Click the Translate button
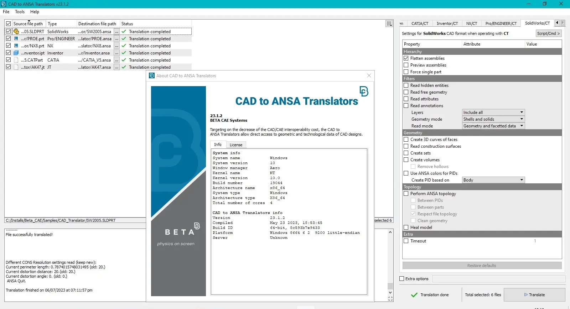This screenshot has width=570, height=309. 534,295
